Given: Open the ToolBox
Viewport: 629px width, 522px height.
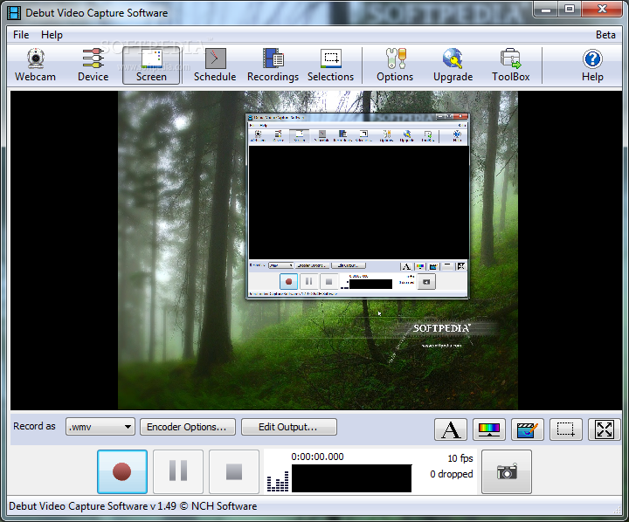Looking at the screenshot, I should pyautogui.click(x=511, y=65).
